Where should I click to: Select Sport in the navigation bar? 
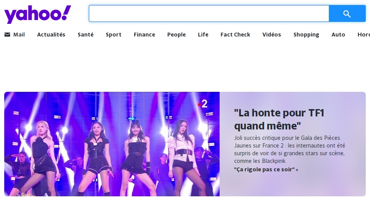tap(113, 35)
